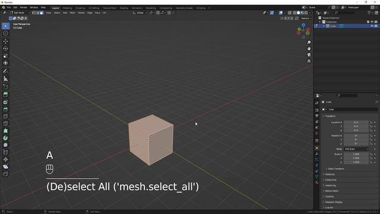This screenshot has height=214, width=380.
Task: Select the Extrude Region tool
Action: pos(5,95)
